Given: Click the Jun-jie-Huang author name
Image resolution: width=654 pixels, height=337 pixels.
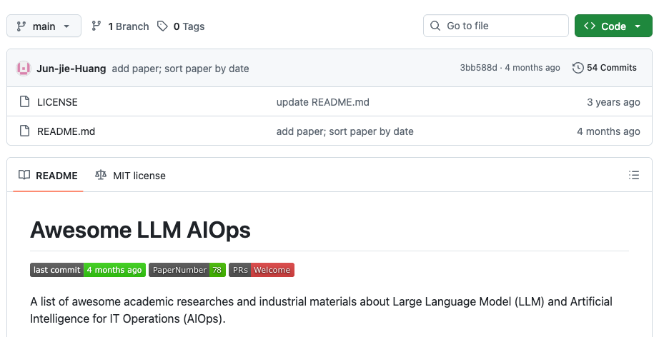Looking at the screenshot, I should coord(71,69).
